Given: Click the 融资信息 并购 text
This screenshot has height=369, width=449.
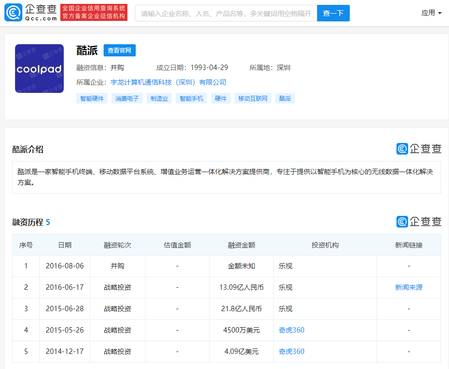Looking at the screenshot, I should (100, 68).
